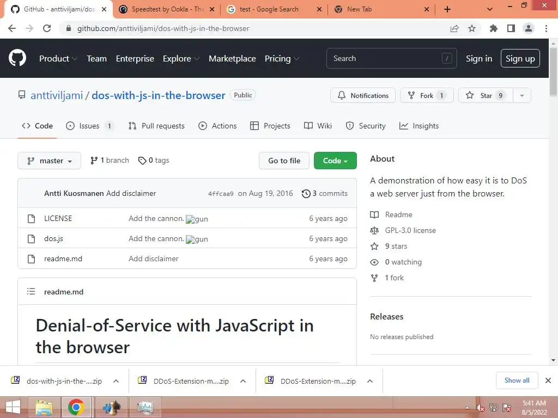Click Chrome icon in taskbar
This screenshot has width=558, height=418.
click(x=76, y=407)
